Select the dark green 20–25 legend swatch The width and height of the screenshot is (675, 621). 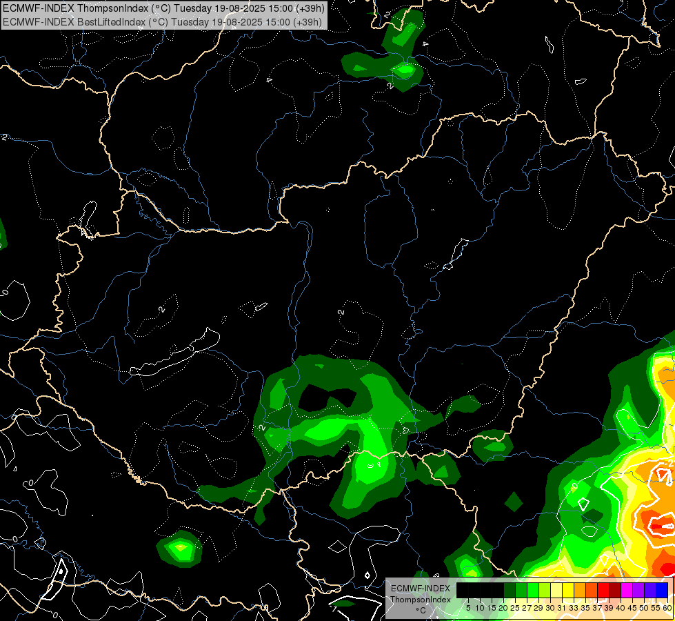coord(510,590)
